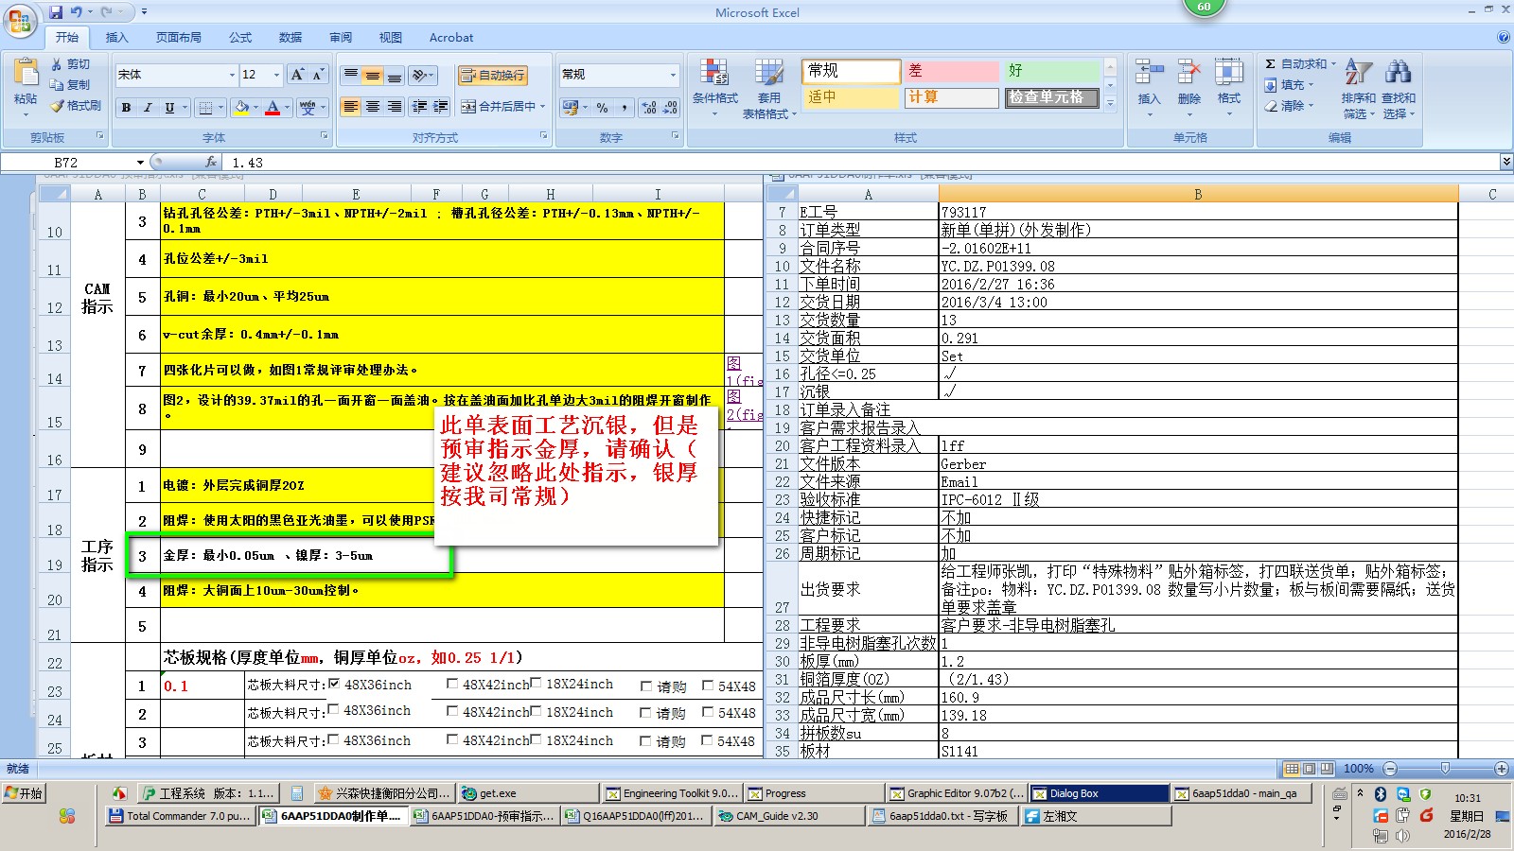Image resolution: width=1514 pixels, height=851 pixels.
Task: Align text to the bottom
Action: pyautogui.click(x=395, y=75)
